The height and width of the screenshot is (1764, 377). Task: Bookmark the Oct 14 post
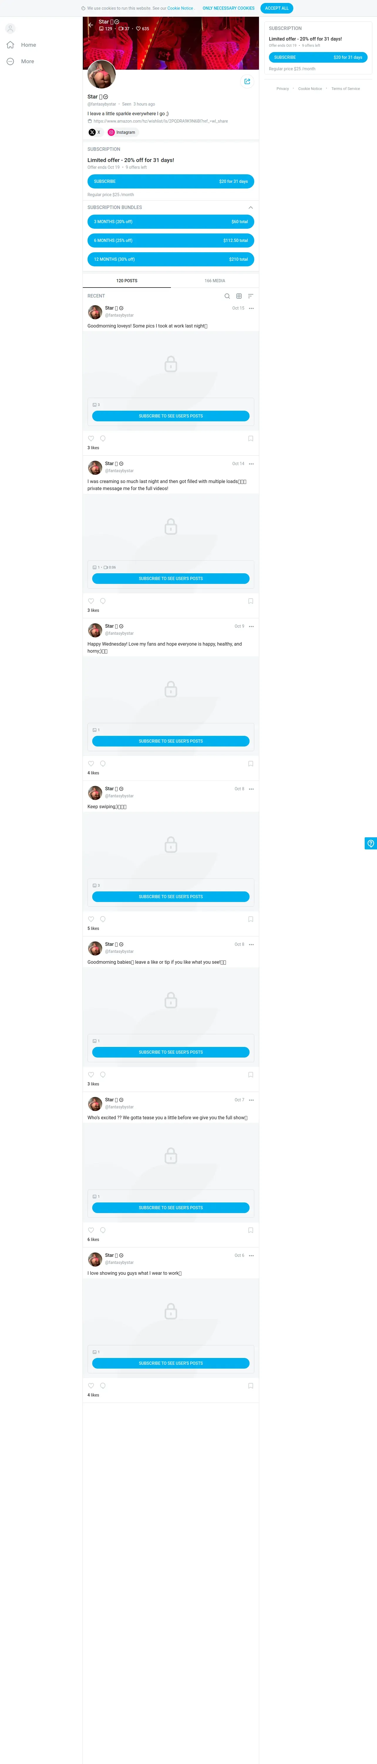(x=250, y=601)
